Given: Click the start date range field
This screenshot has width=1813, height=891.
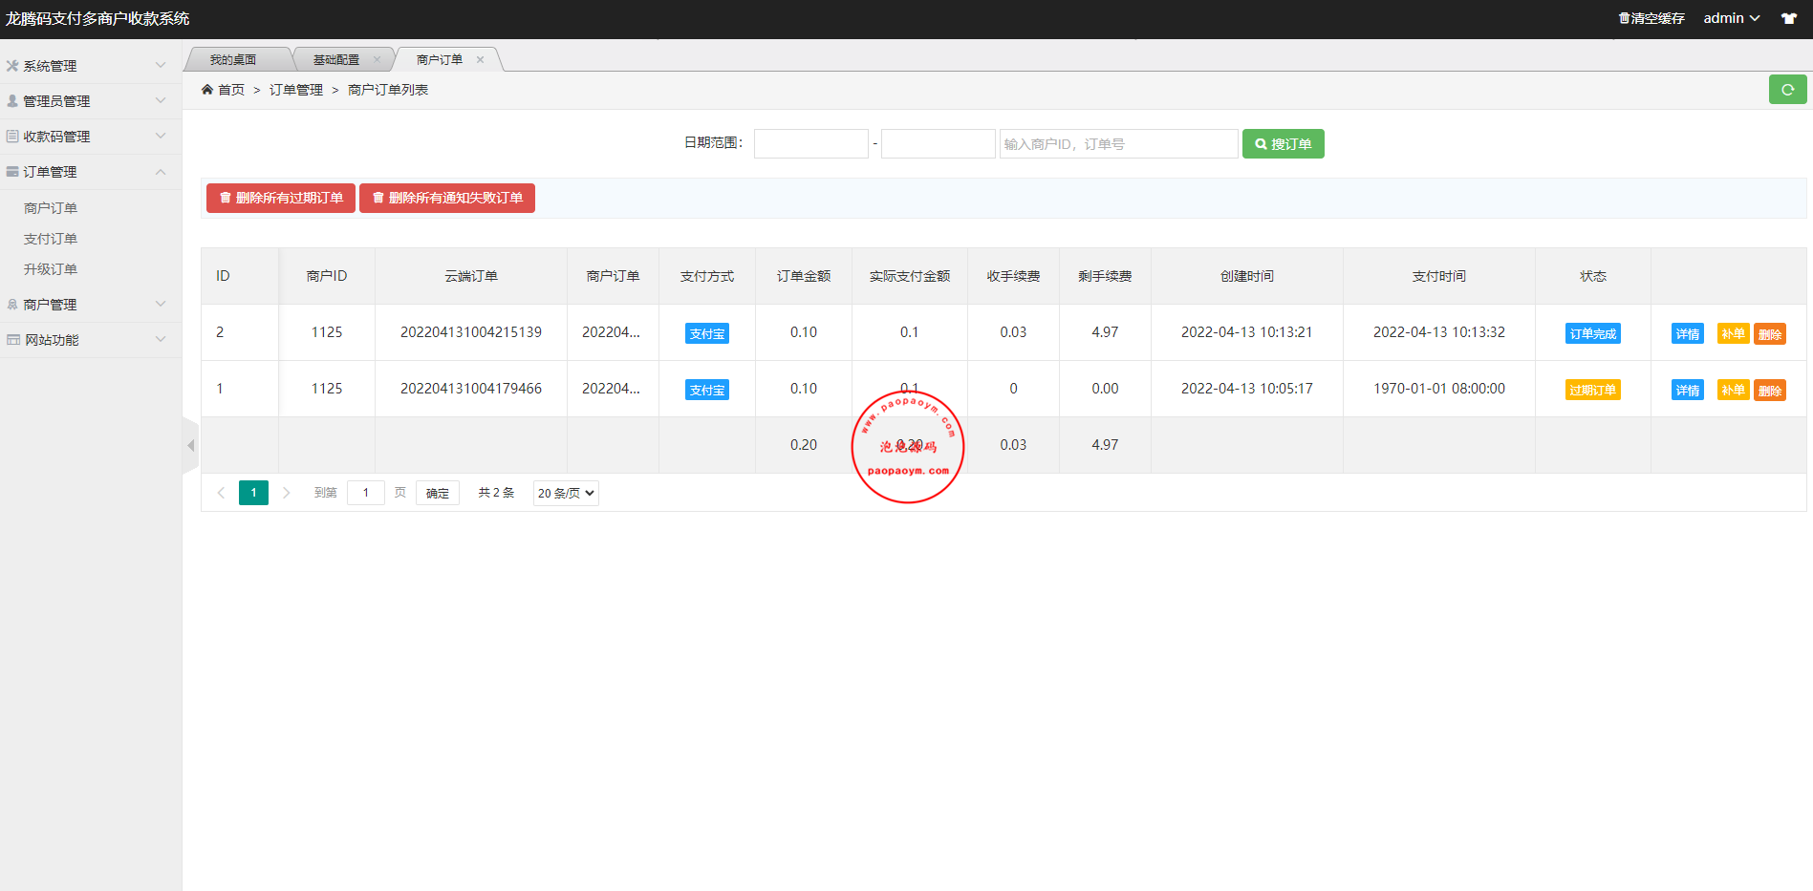Looking at the screenshot, I should point(810,144).
